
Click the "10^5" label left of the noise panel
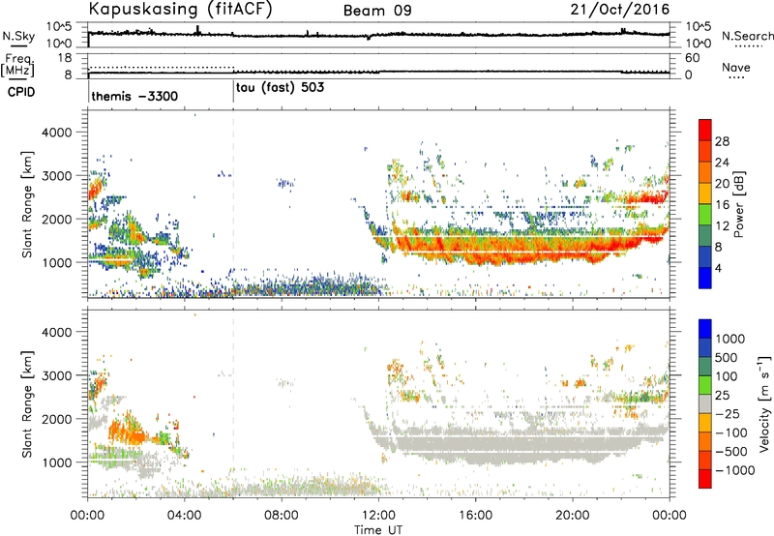click(x=59, y=27)
